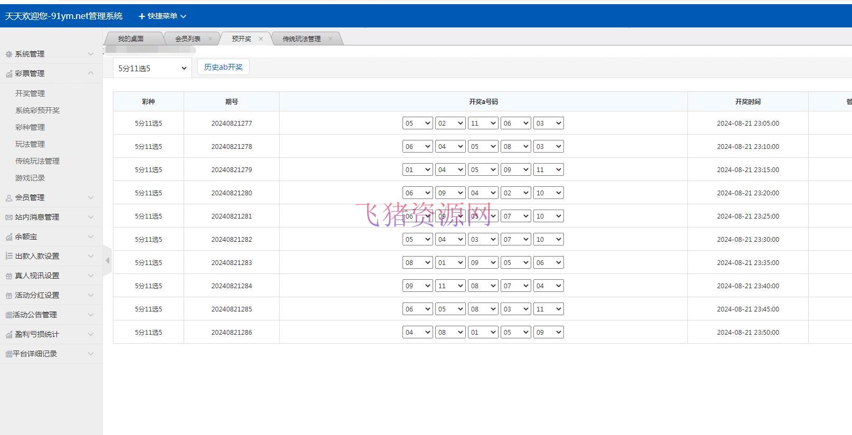The width and height of the screenshot is (852, 435).
Task: Open 传统玩法管理 in the sidebar
Action: (37, 161)
